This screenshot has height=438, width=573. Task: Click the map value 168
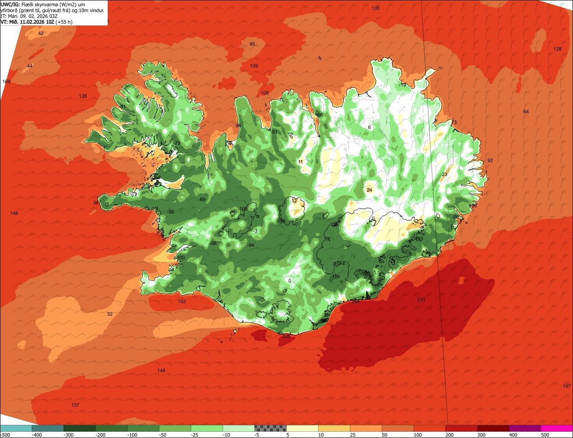tap(319, 115)
